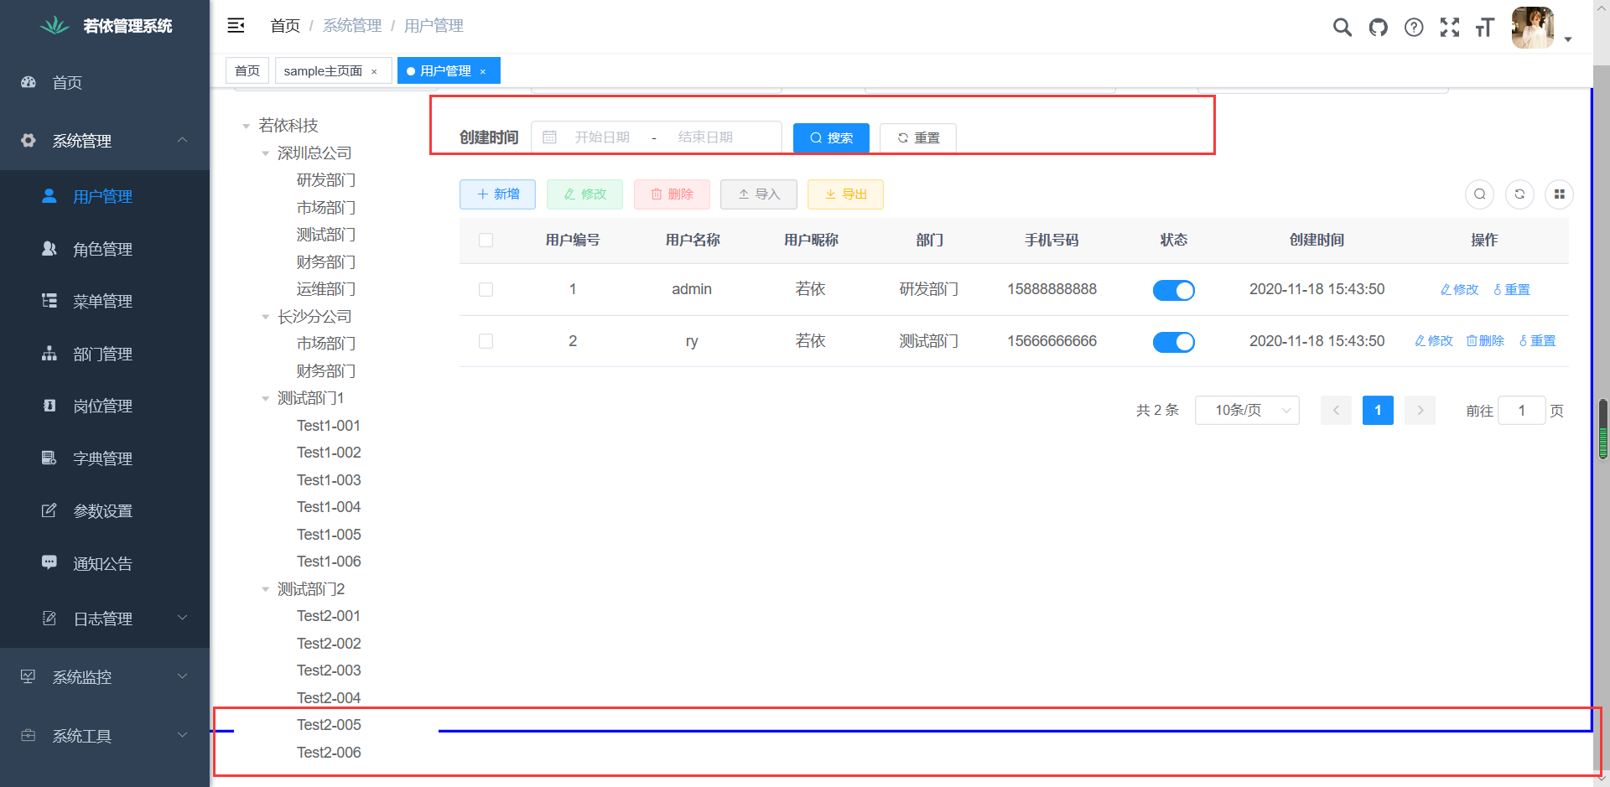The width and height of the screenshot is (1610, 787).
Task: Select Test2-005 in the tree
Action: [329, 725]
